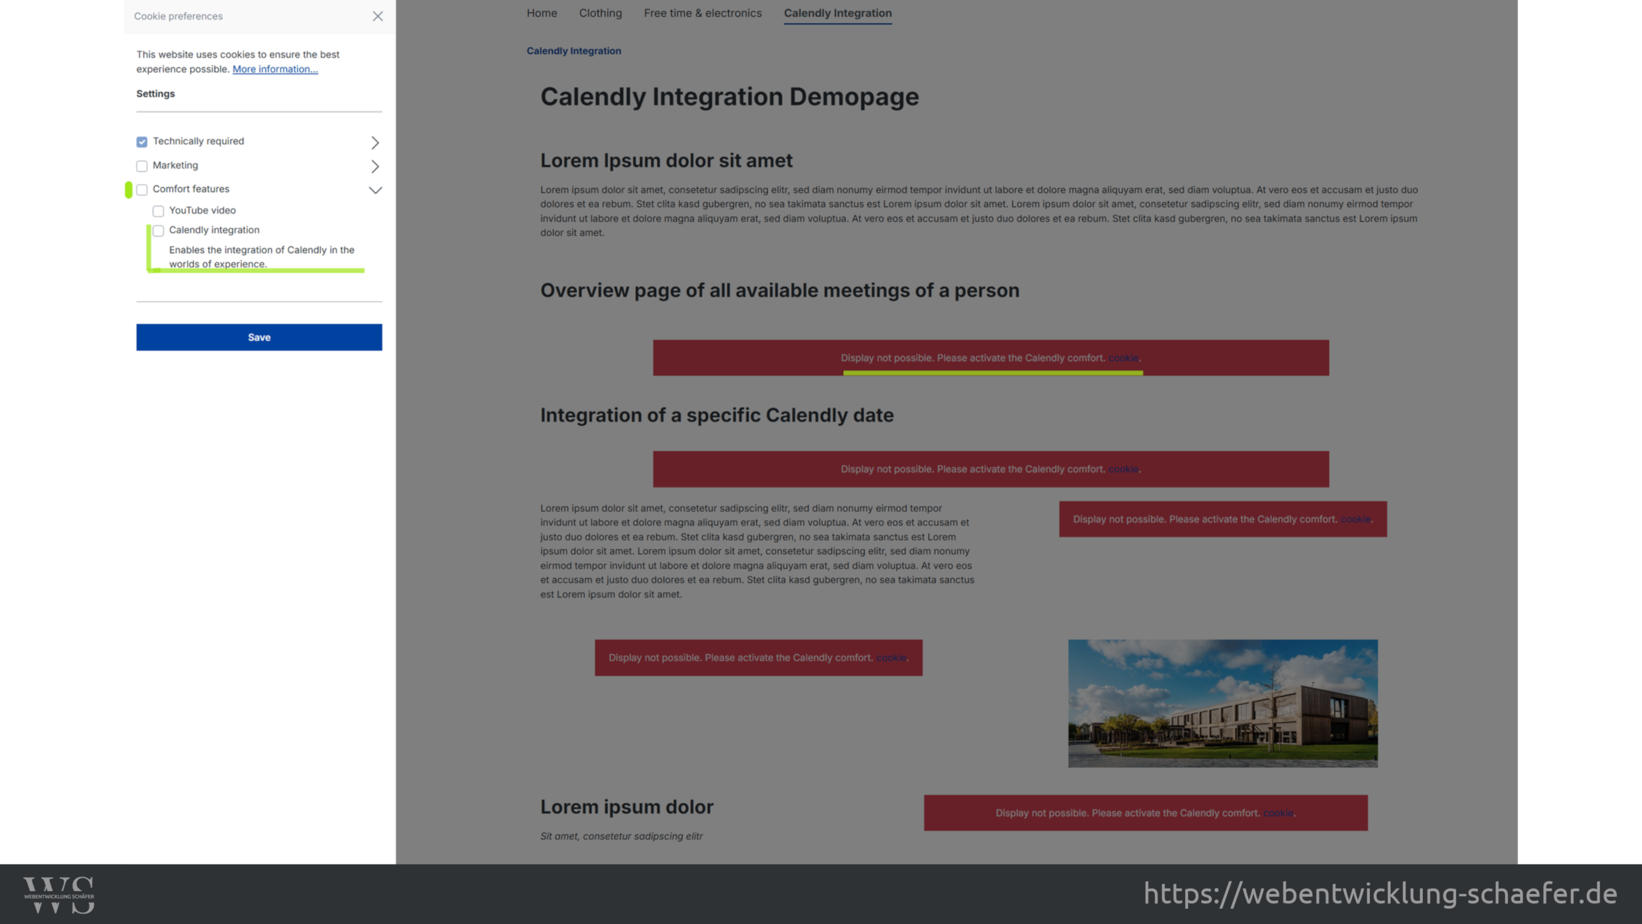
Task: Collapse the Comfort features section arrow
Action: pyautogui.click(x=375, y=190)
